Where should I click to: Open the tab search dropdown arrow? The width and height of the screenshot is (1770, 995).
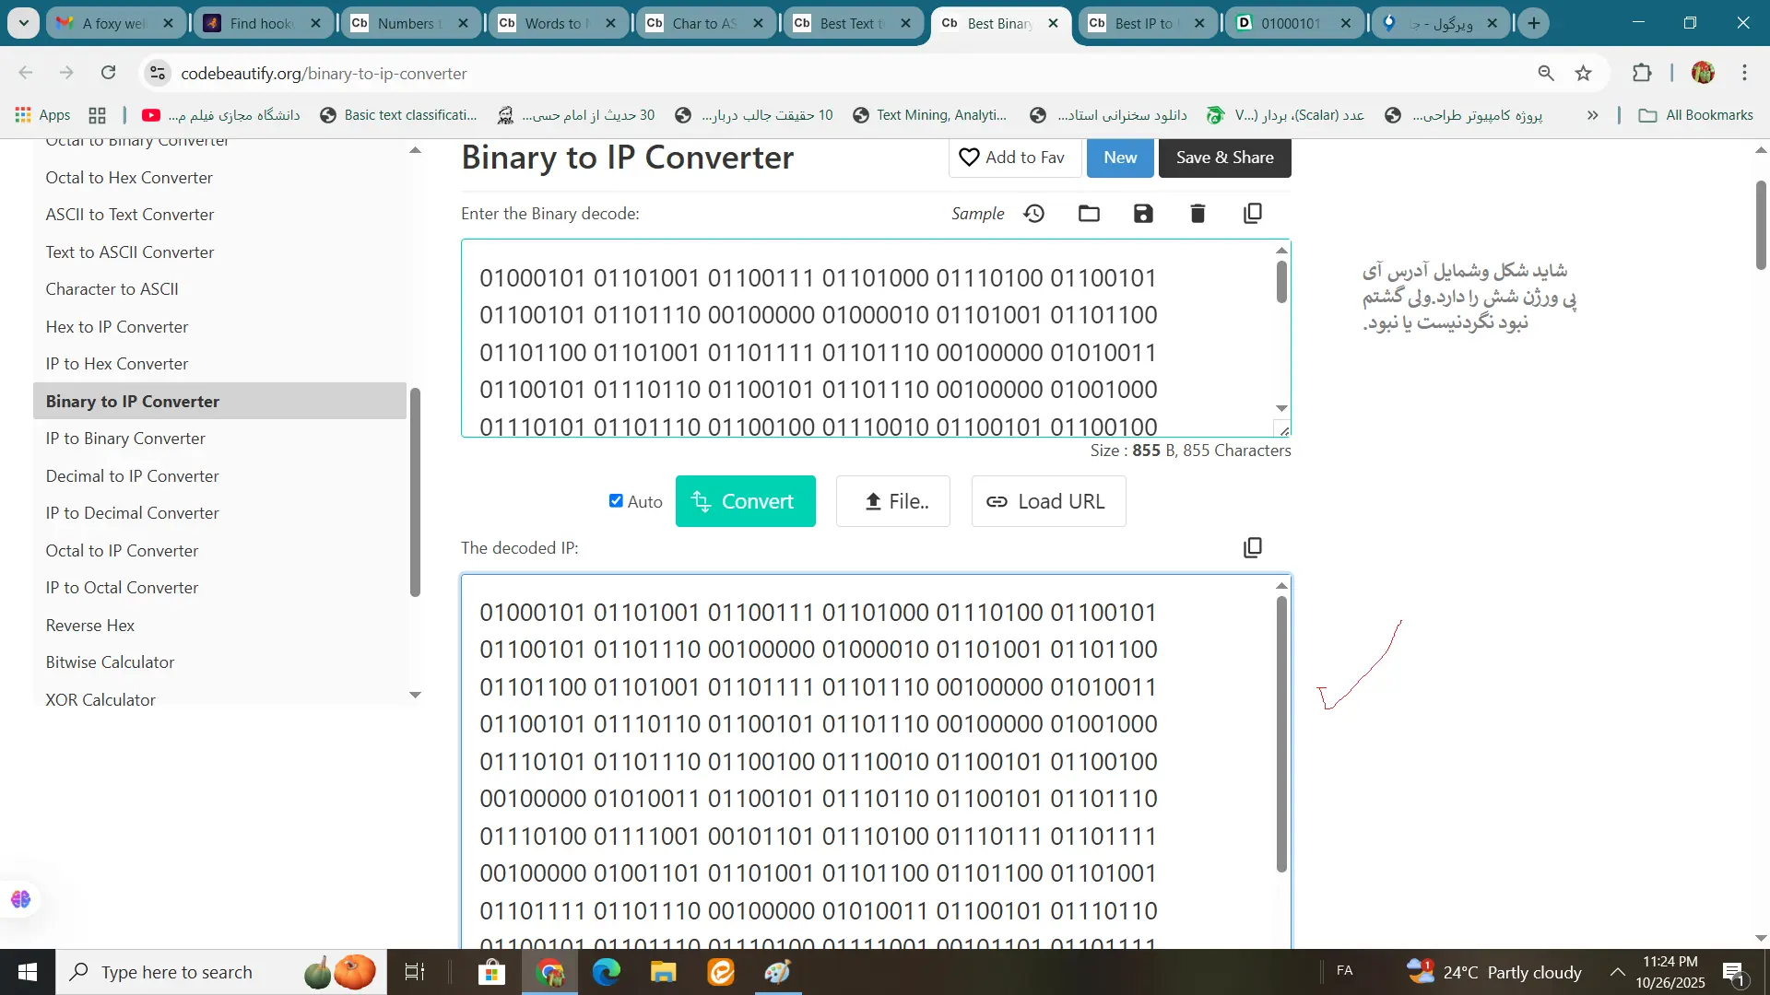pos(23,23)
